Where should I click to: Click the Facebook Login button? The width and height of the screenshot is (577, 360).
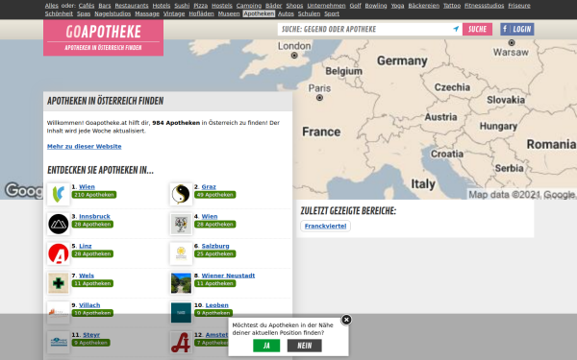click(517, 29)
